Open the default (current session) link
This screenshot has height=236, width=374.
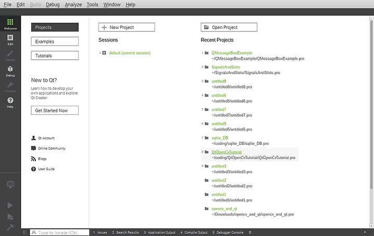[130, 53]
